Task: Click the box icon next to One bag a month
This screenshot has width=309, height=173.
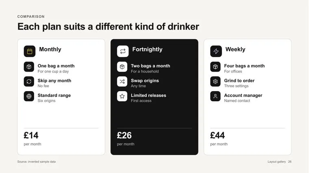Action: pos(29,67)
